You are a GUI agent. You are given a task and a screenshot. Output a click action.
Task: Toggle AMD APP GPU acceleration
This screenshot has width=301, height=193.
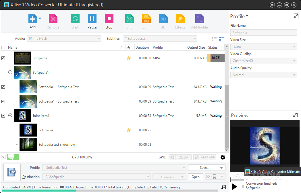[x=205, y=157]
